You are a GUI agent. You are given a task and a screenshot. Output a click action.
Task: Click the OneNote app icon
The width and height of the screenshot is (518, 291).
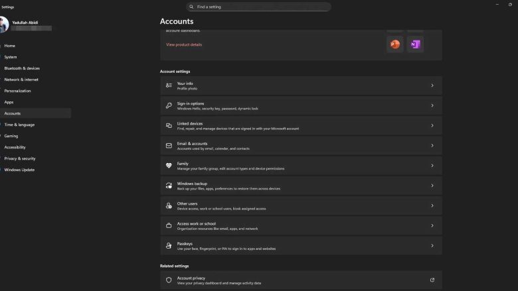coord(415,44)
